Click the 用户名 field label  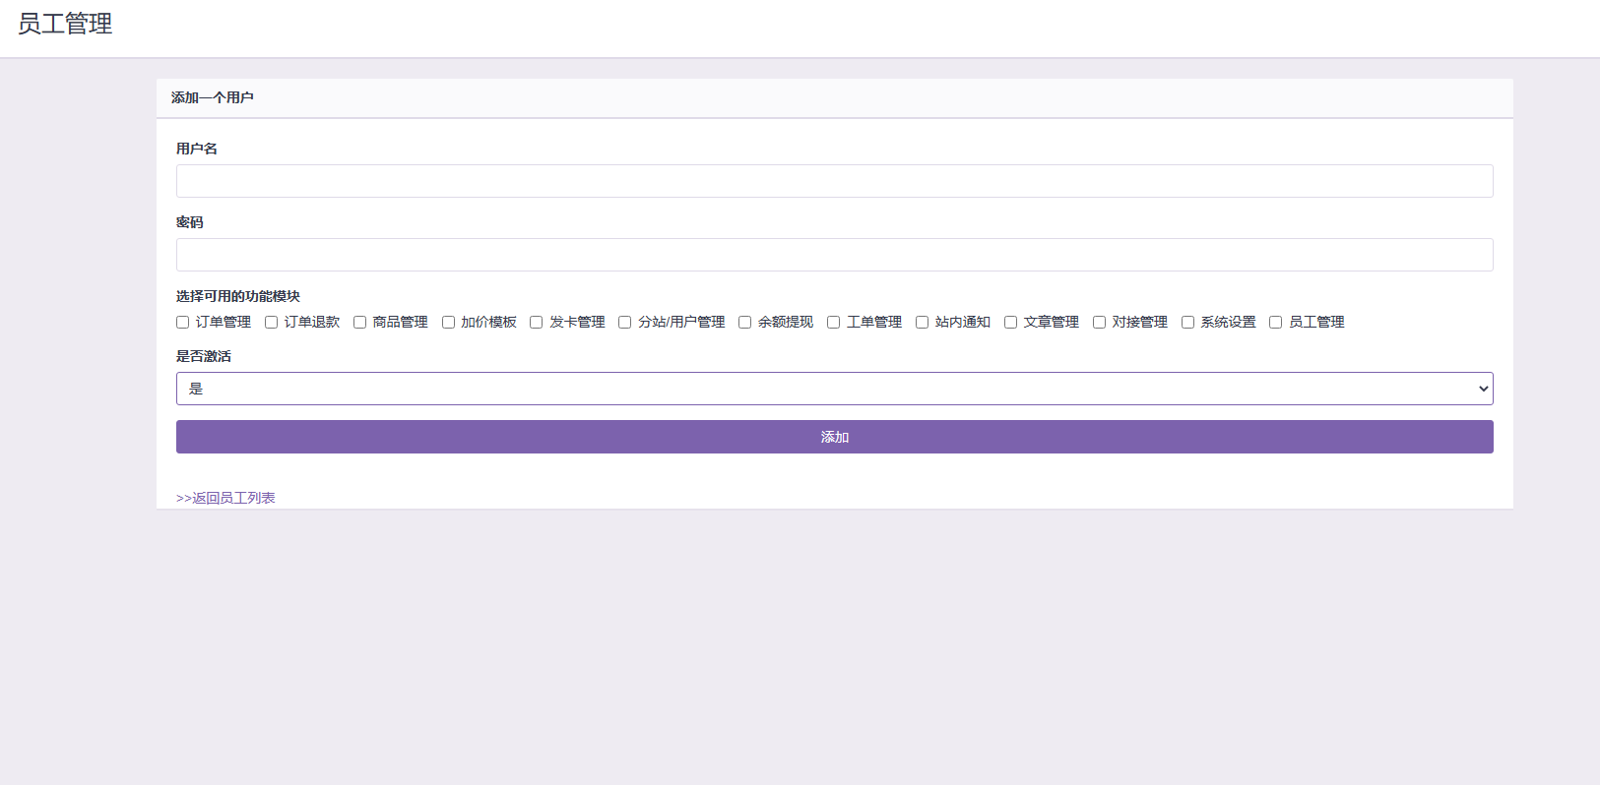(x=197, y=149)
